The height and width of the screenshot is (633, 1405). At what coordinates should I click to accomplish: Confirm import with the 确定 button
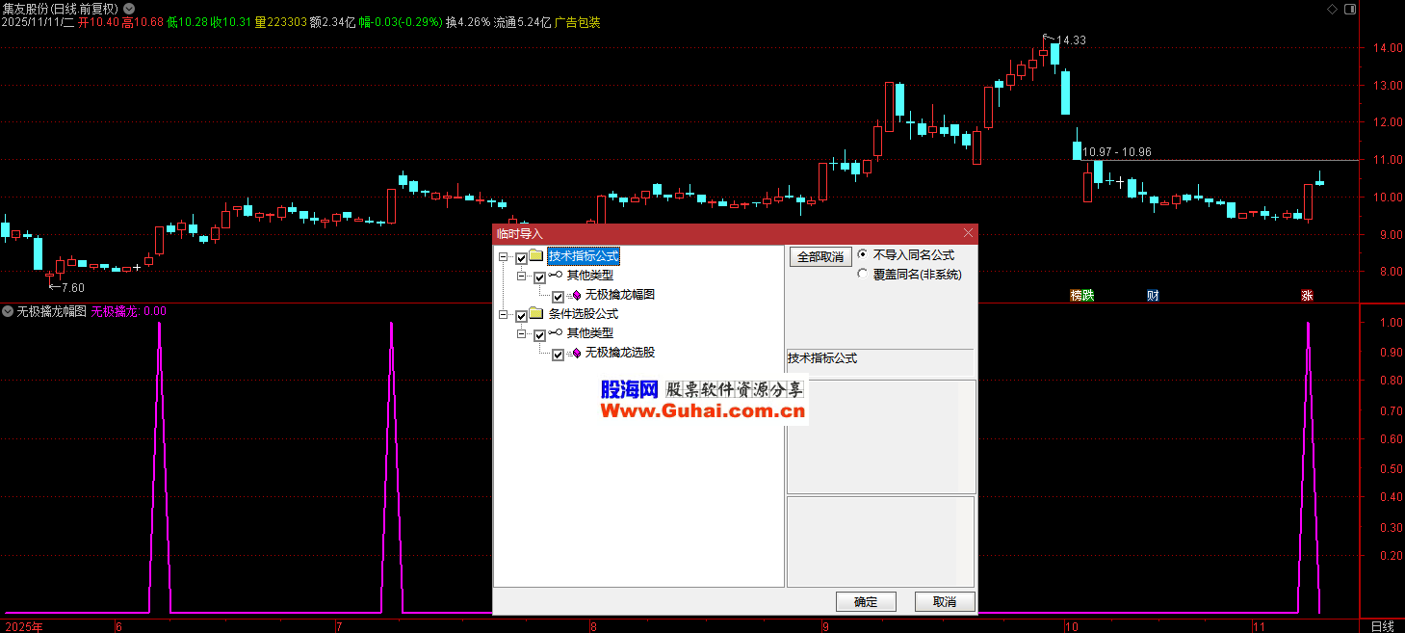point(866,601)
